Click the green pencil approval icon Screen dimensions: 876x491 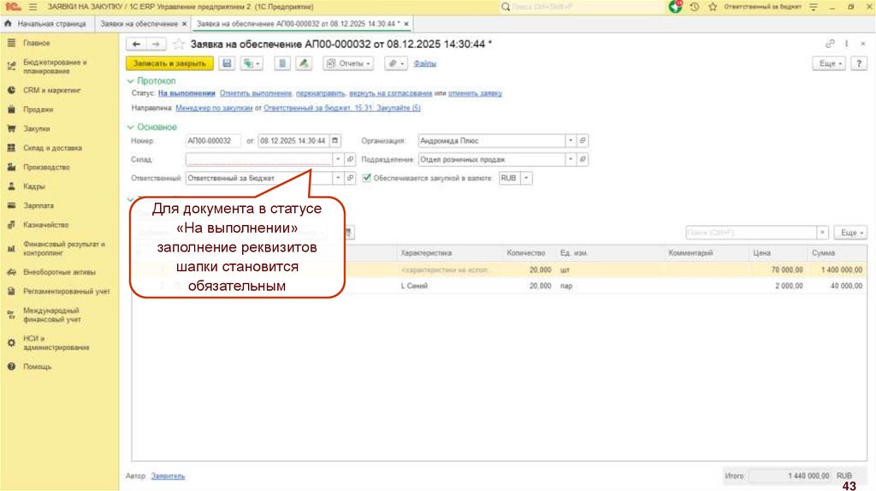(x=304, y=63)
